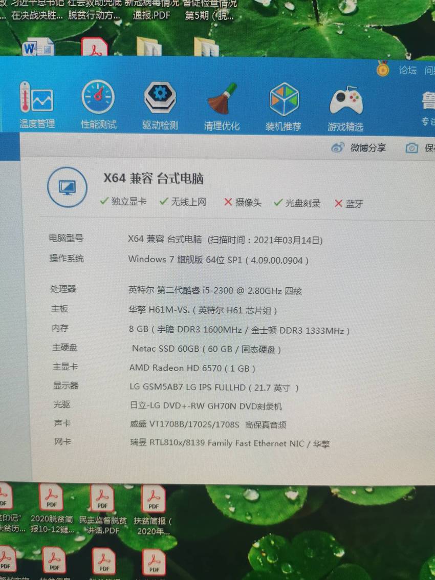The image size is (435, 580).
Task: Click the round computer monitor icon
Action: click(68, 187)
